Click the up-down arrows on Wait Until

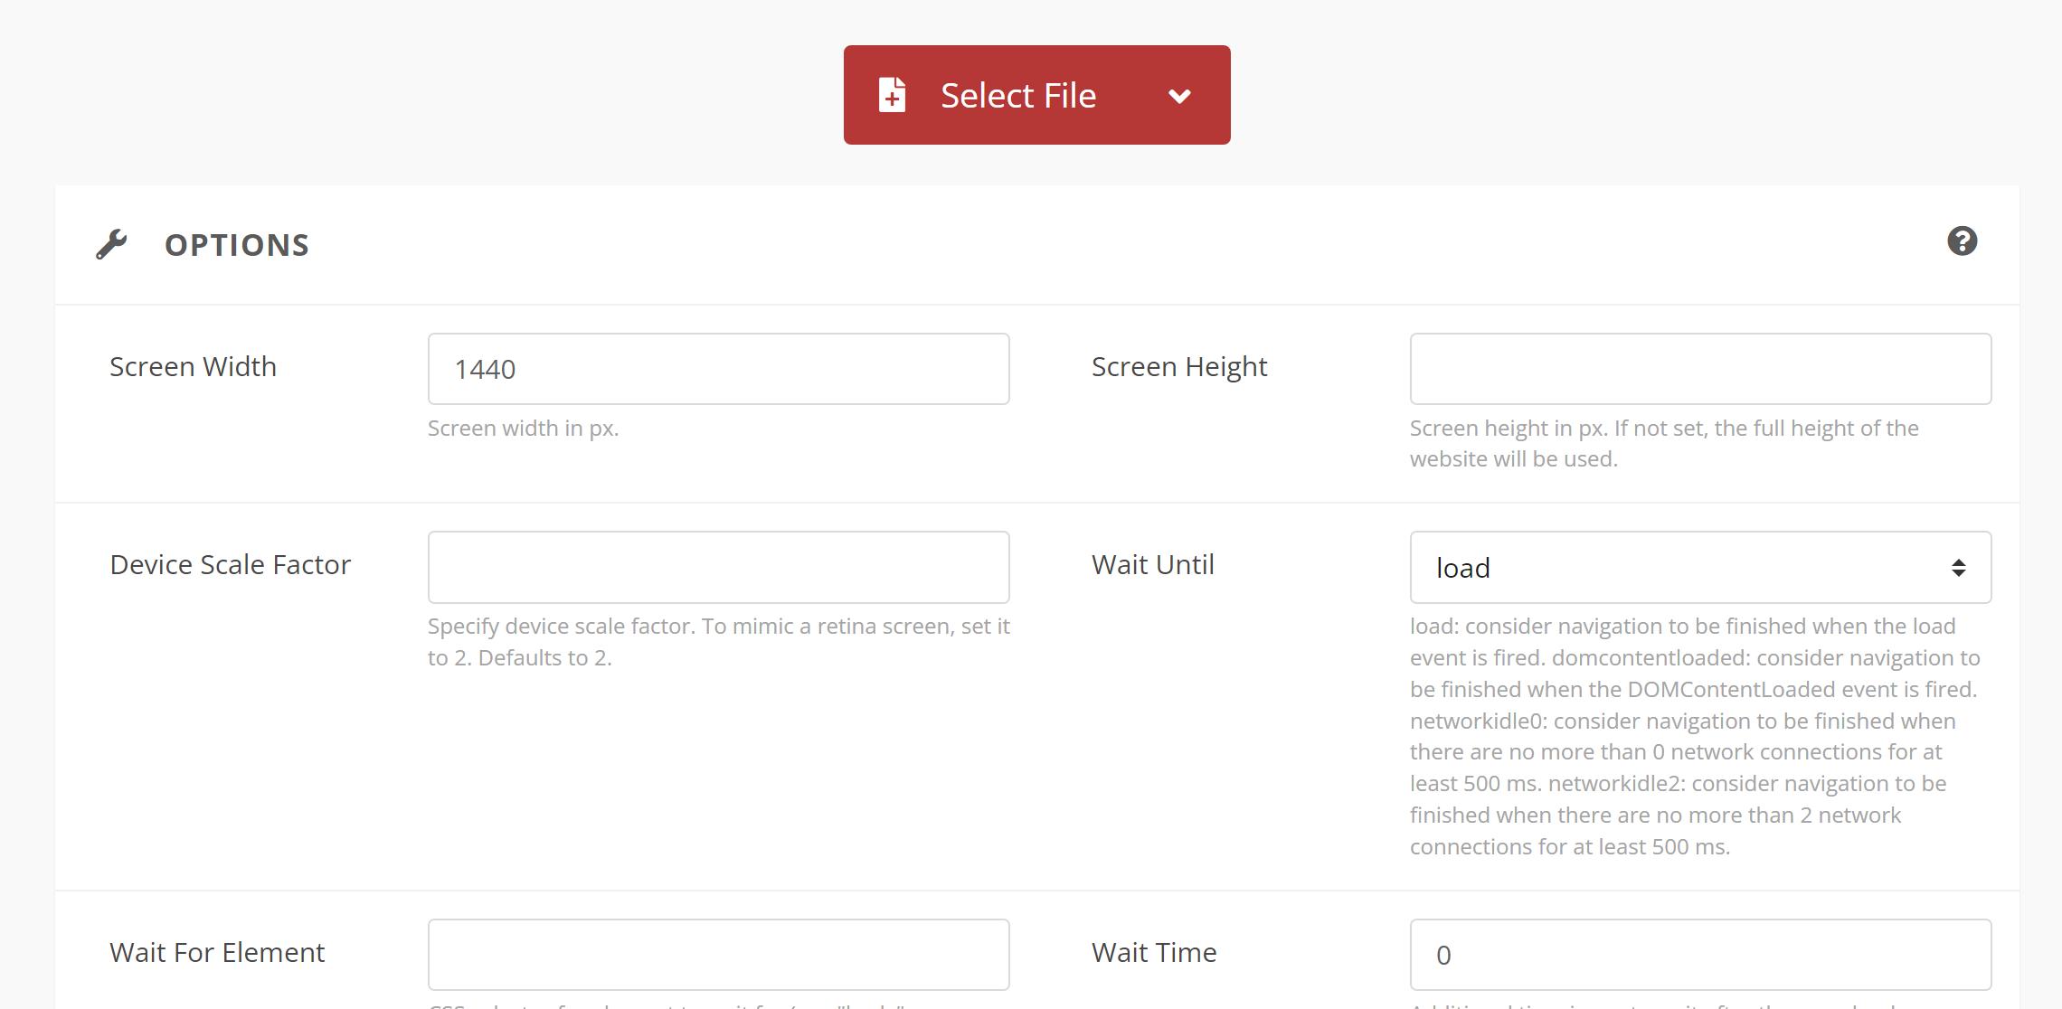1955,567
